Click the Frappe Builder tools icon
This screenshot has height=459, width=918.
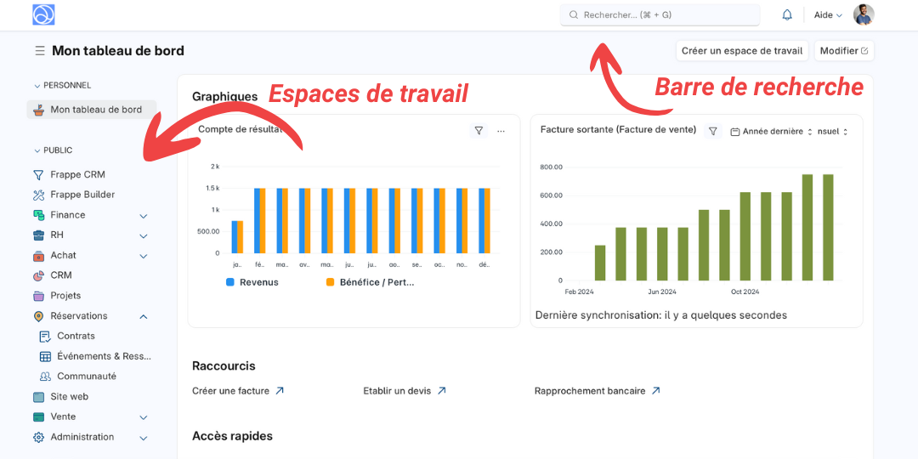[x=38, y=195]
